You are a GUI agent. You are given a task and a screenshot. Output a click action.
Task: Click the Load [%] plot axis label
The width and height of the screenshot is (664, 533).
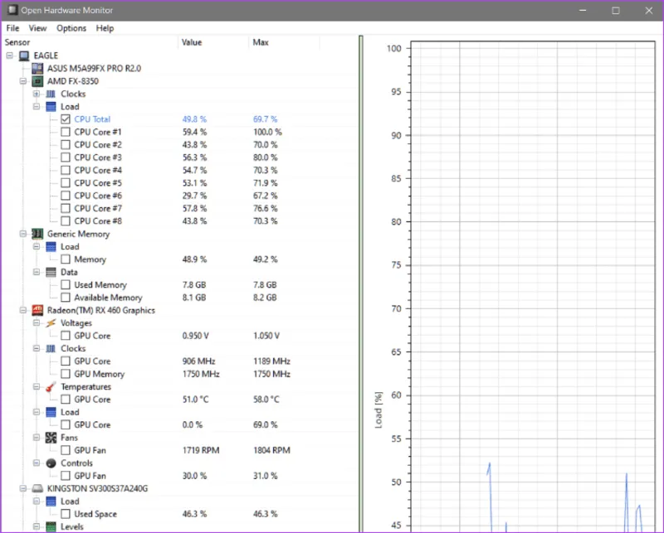tap(378, 409)
